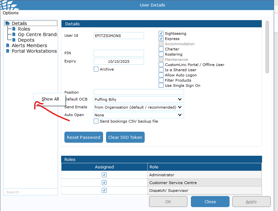This screenshot has height=211, width=278.
Task: Tick the Archive checkbox
Action: click(96, 69)
